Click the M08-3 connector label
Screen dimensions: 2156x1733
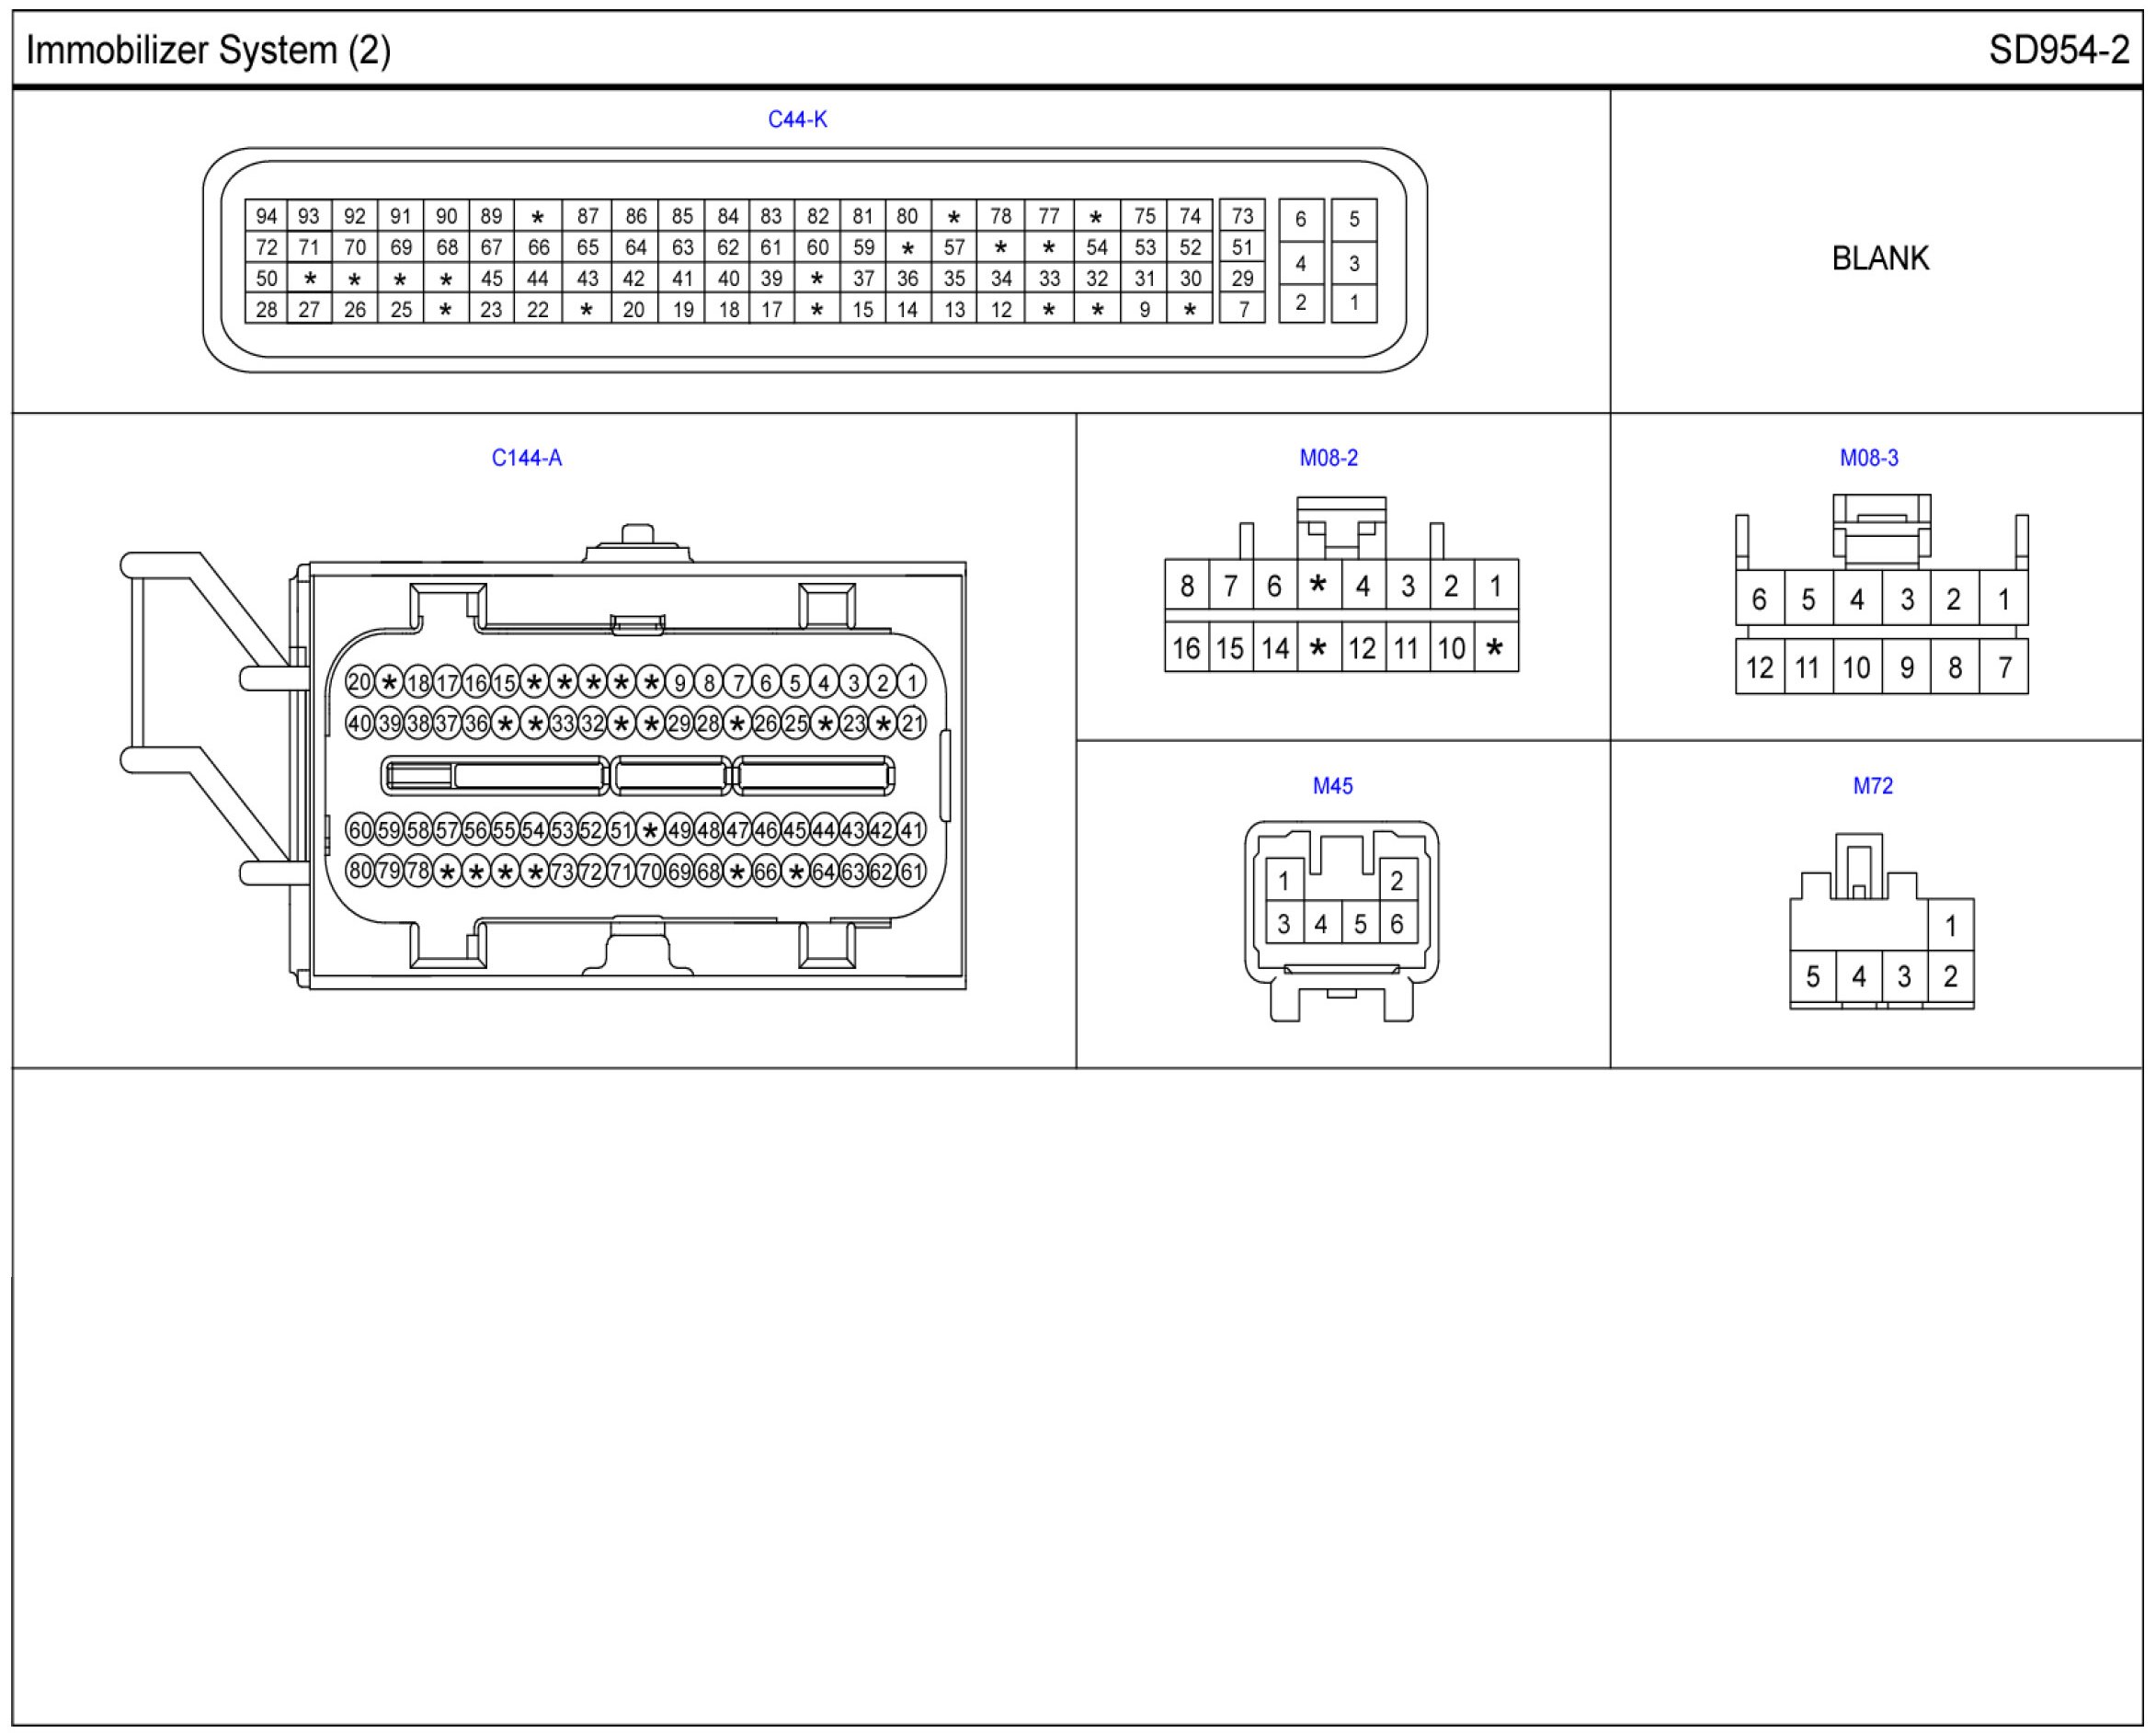(1868, 458)
